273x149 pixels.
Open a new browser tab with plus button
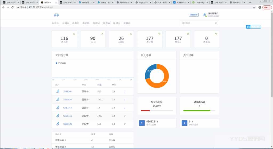point(250,2)
